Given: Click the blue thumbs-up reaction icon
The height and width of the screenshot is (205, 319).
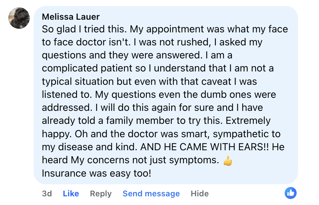Looking at the screenshot, I should (x=291, y=193).
